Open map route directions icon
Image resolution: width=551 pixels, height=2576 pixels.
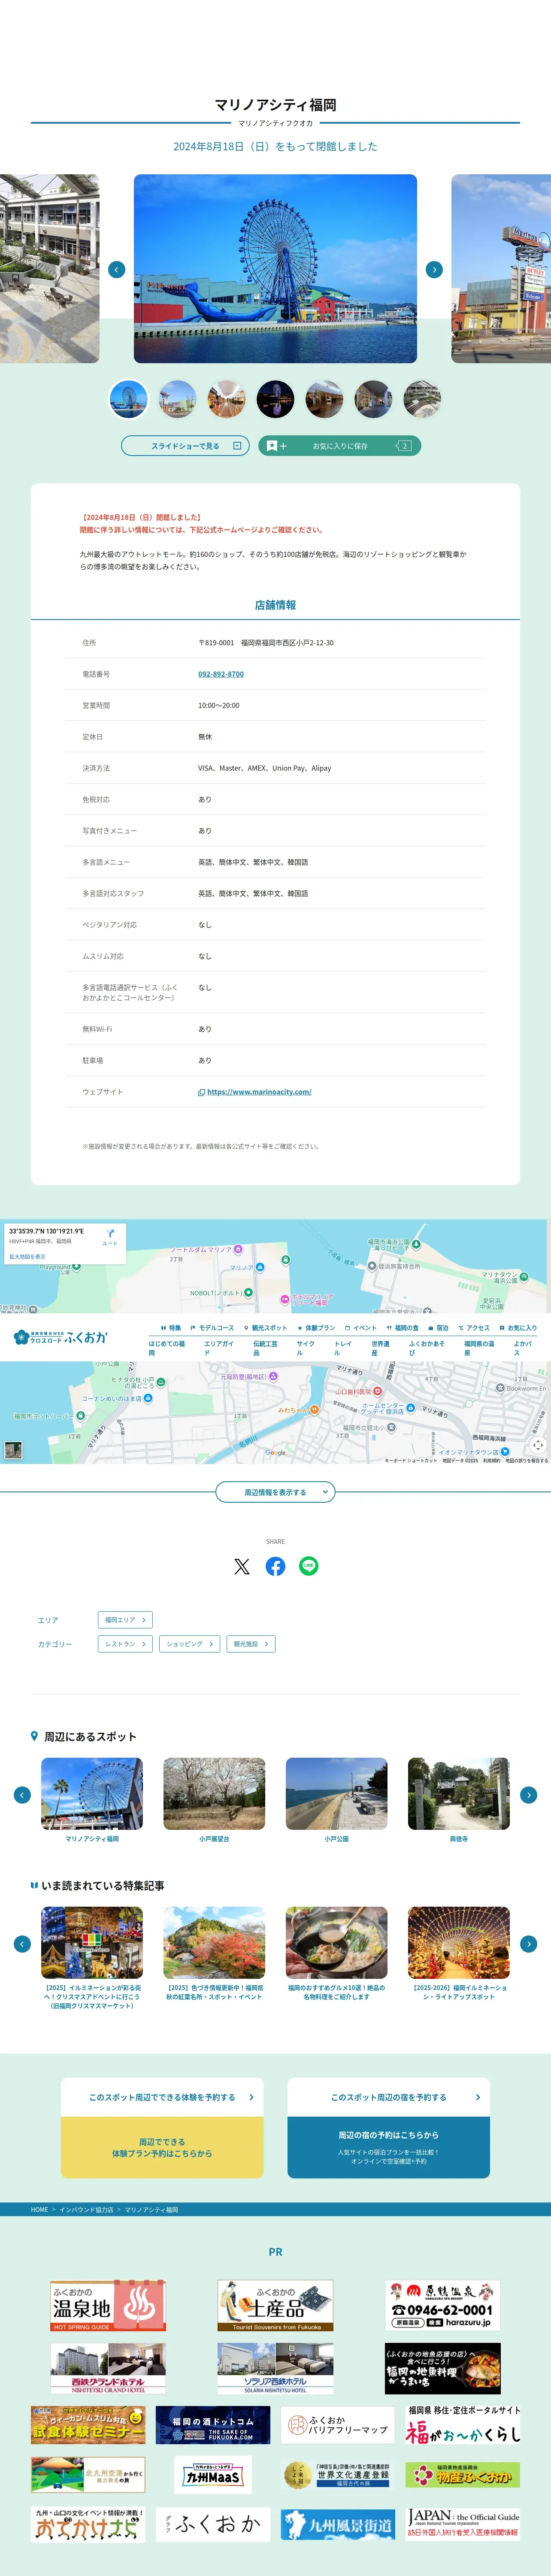[110, 1236]
